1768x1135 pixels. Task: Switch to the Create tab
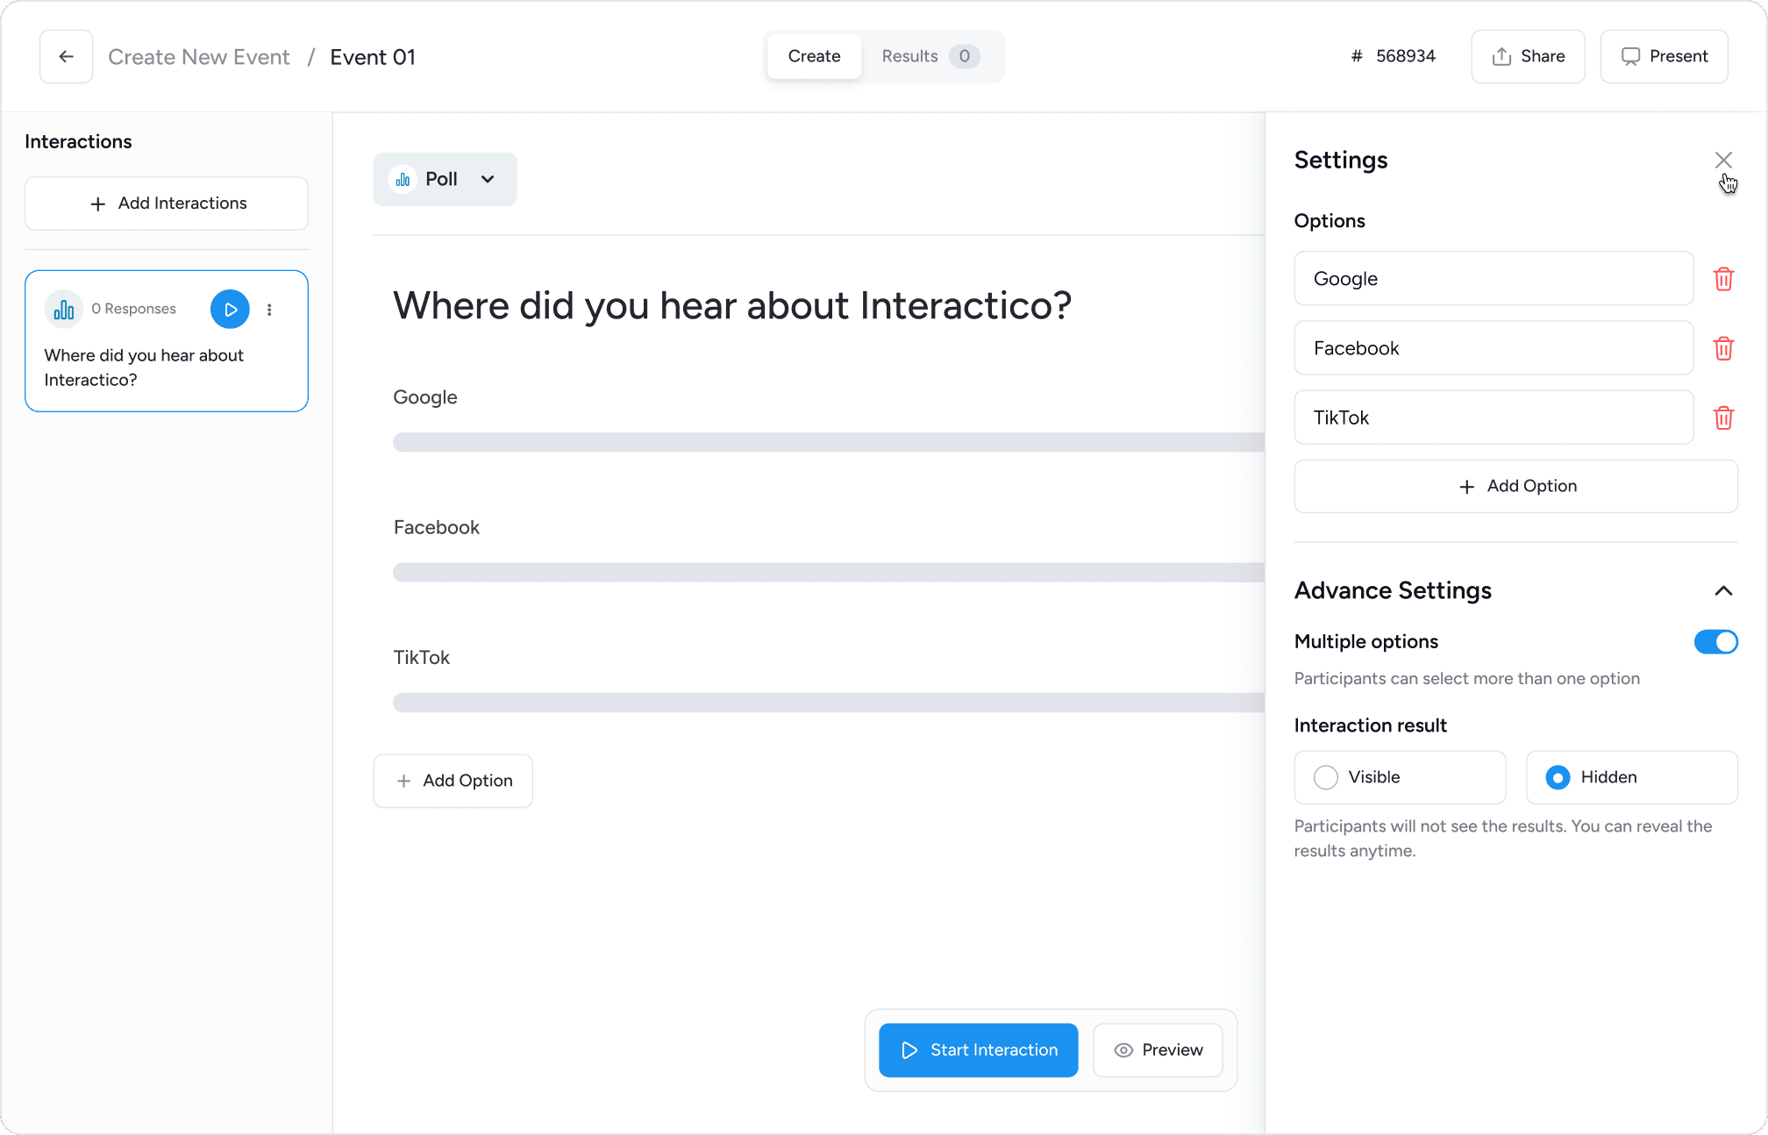pyautogui.click(x=814, y=56)
